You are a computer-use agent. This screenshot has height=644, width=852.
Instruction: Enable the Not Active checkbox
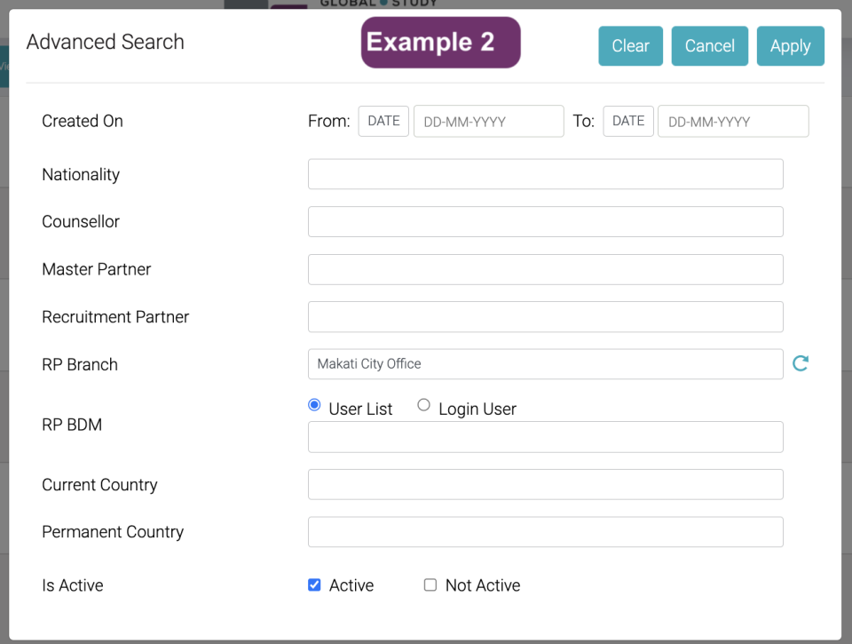[x=430, y=585]
